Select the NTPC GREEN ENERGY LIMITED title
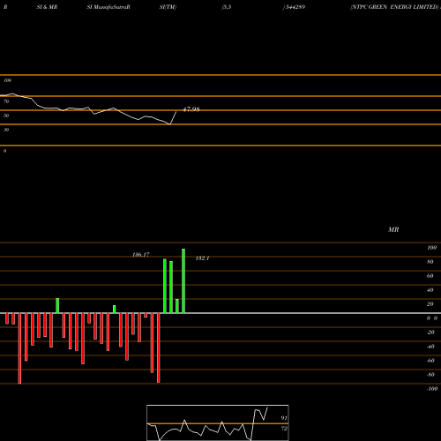Viewport: 441px width, 441px height. click(x=394, y=7)
